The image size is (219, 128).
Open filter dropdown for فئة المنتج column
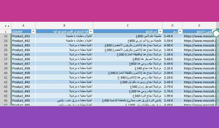click(x=91, y=32)
